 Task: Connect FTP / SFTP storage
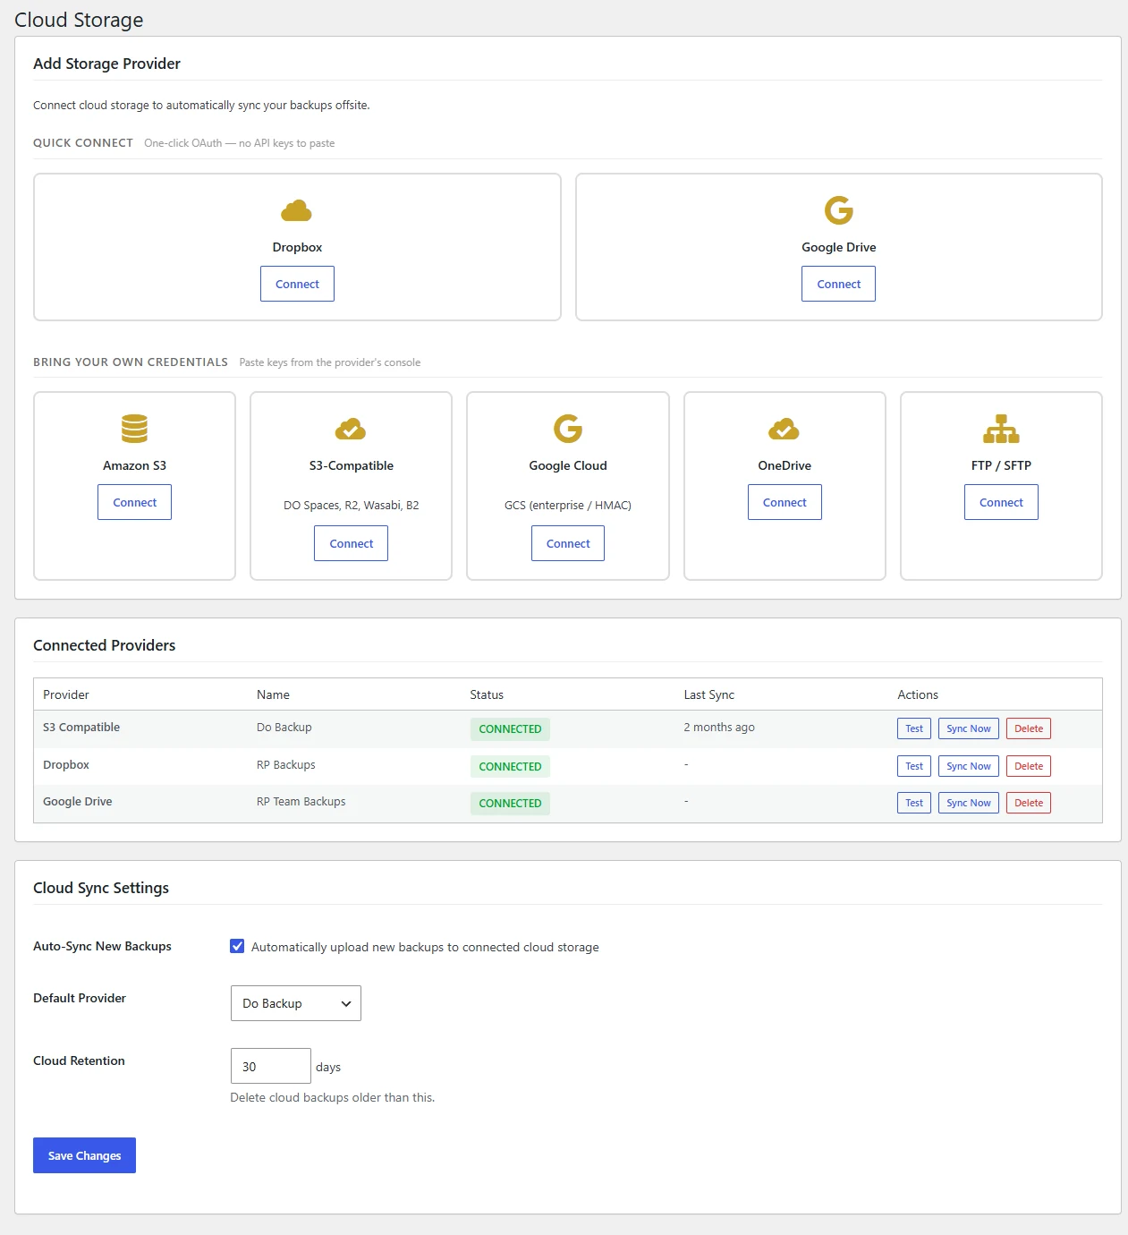click(x=1001, y=502)
